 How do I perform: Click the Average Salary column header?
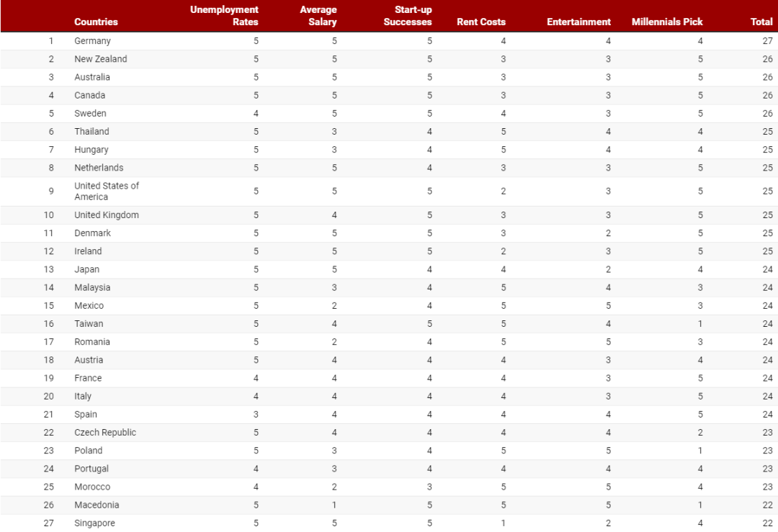[318, 16]
